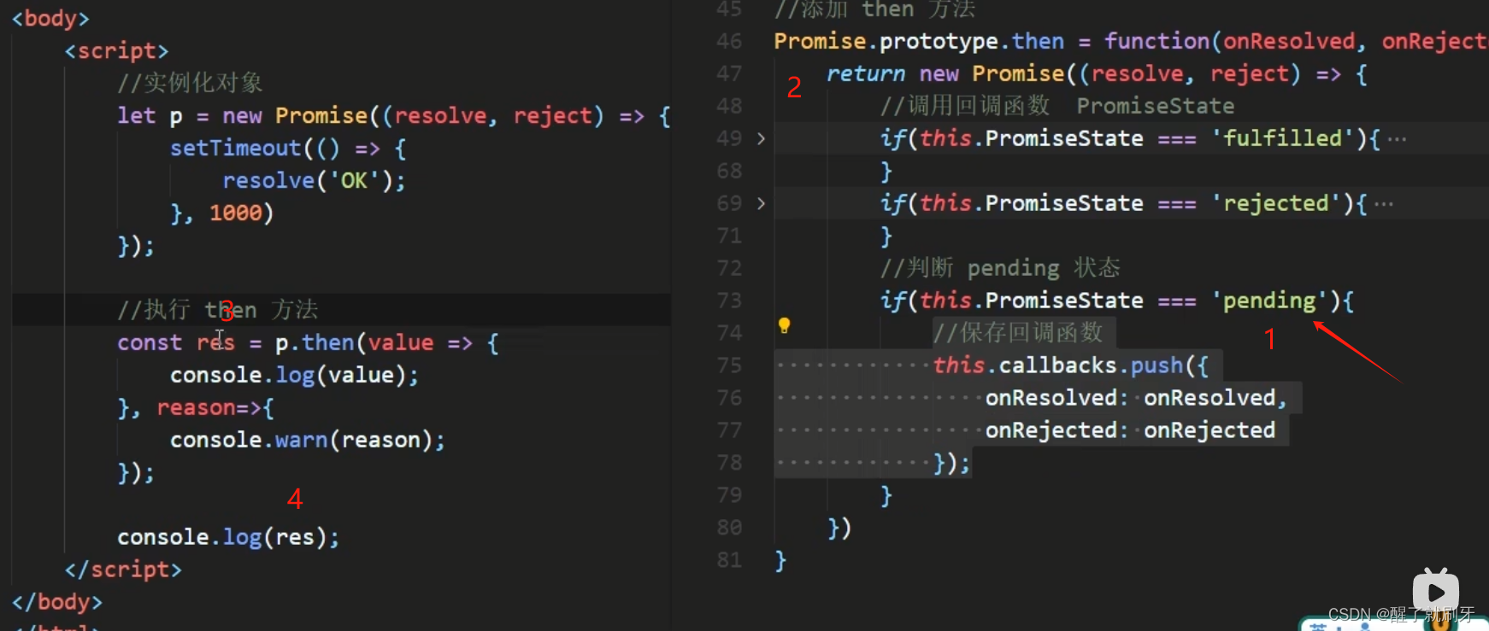Click the 'pending' string on line 73
Screen dimensions: 1489x631
(x=1269, y=301)
